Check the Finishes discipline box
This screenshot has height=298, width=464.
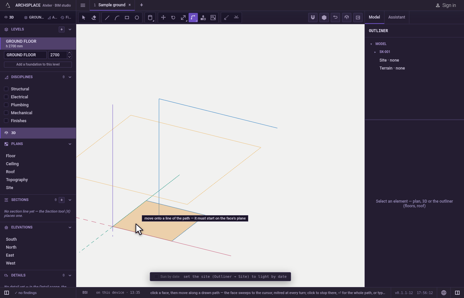click(6, 121)
